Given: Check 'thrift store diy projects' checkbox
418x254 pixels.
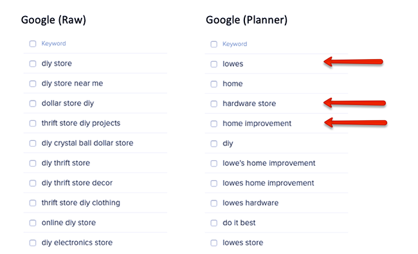Looking at the screenshot, I should pyautogui.click(x=33, y=123).
